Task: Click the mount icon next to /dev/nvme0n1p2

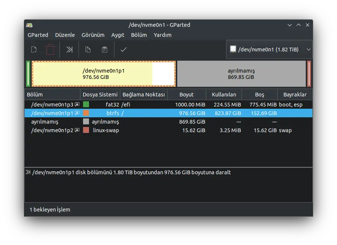Action: [x=77, y=130]
